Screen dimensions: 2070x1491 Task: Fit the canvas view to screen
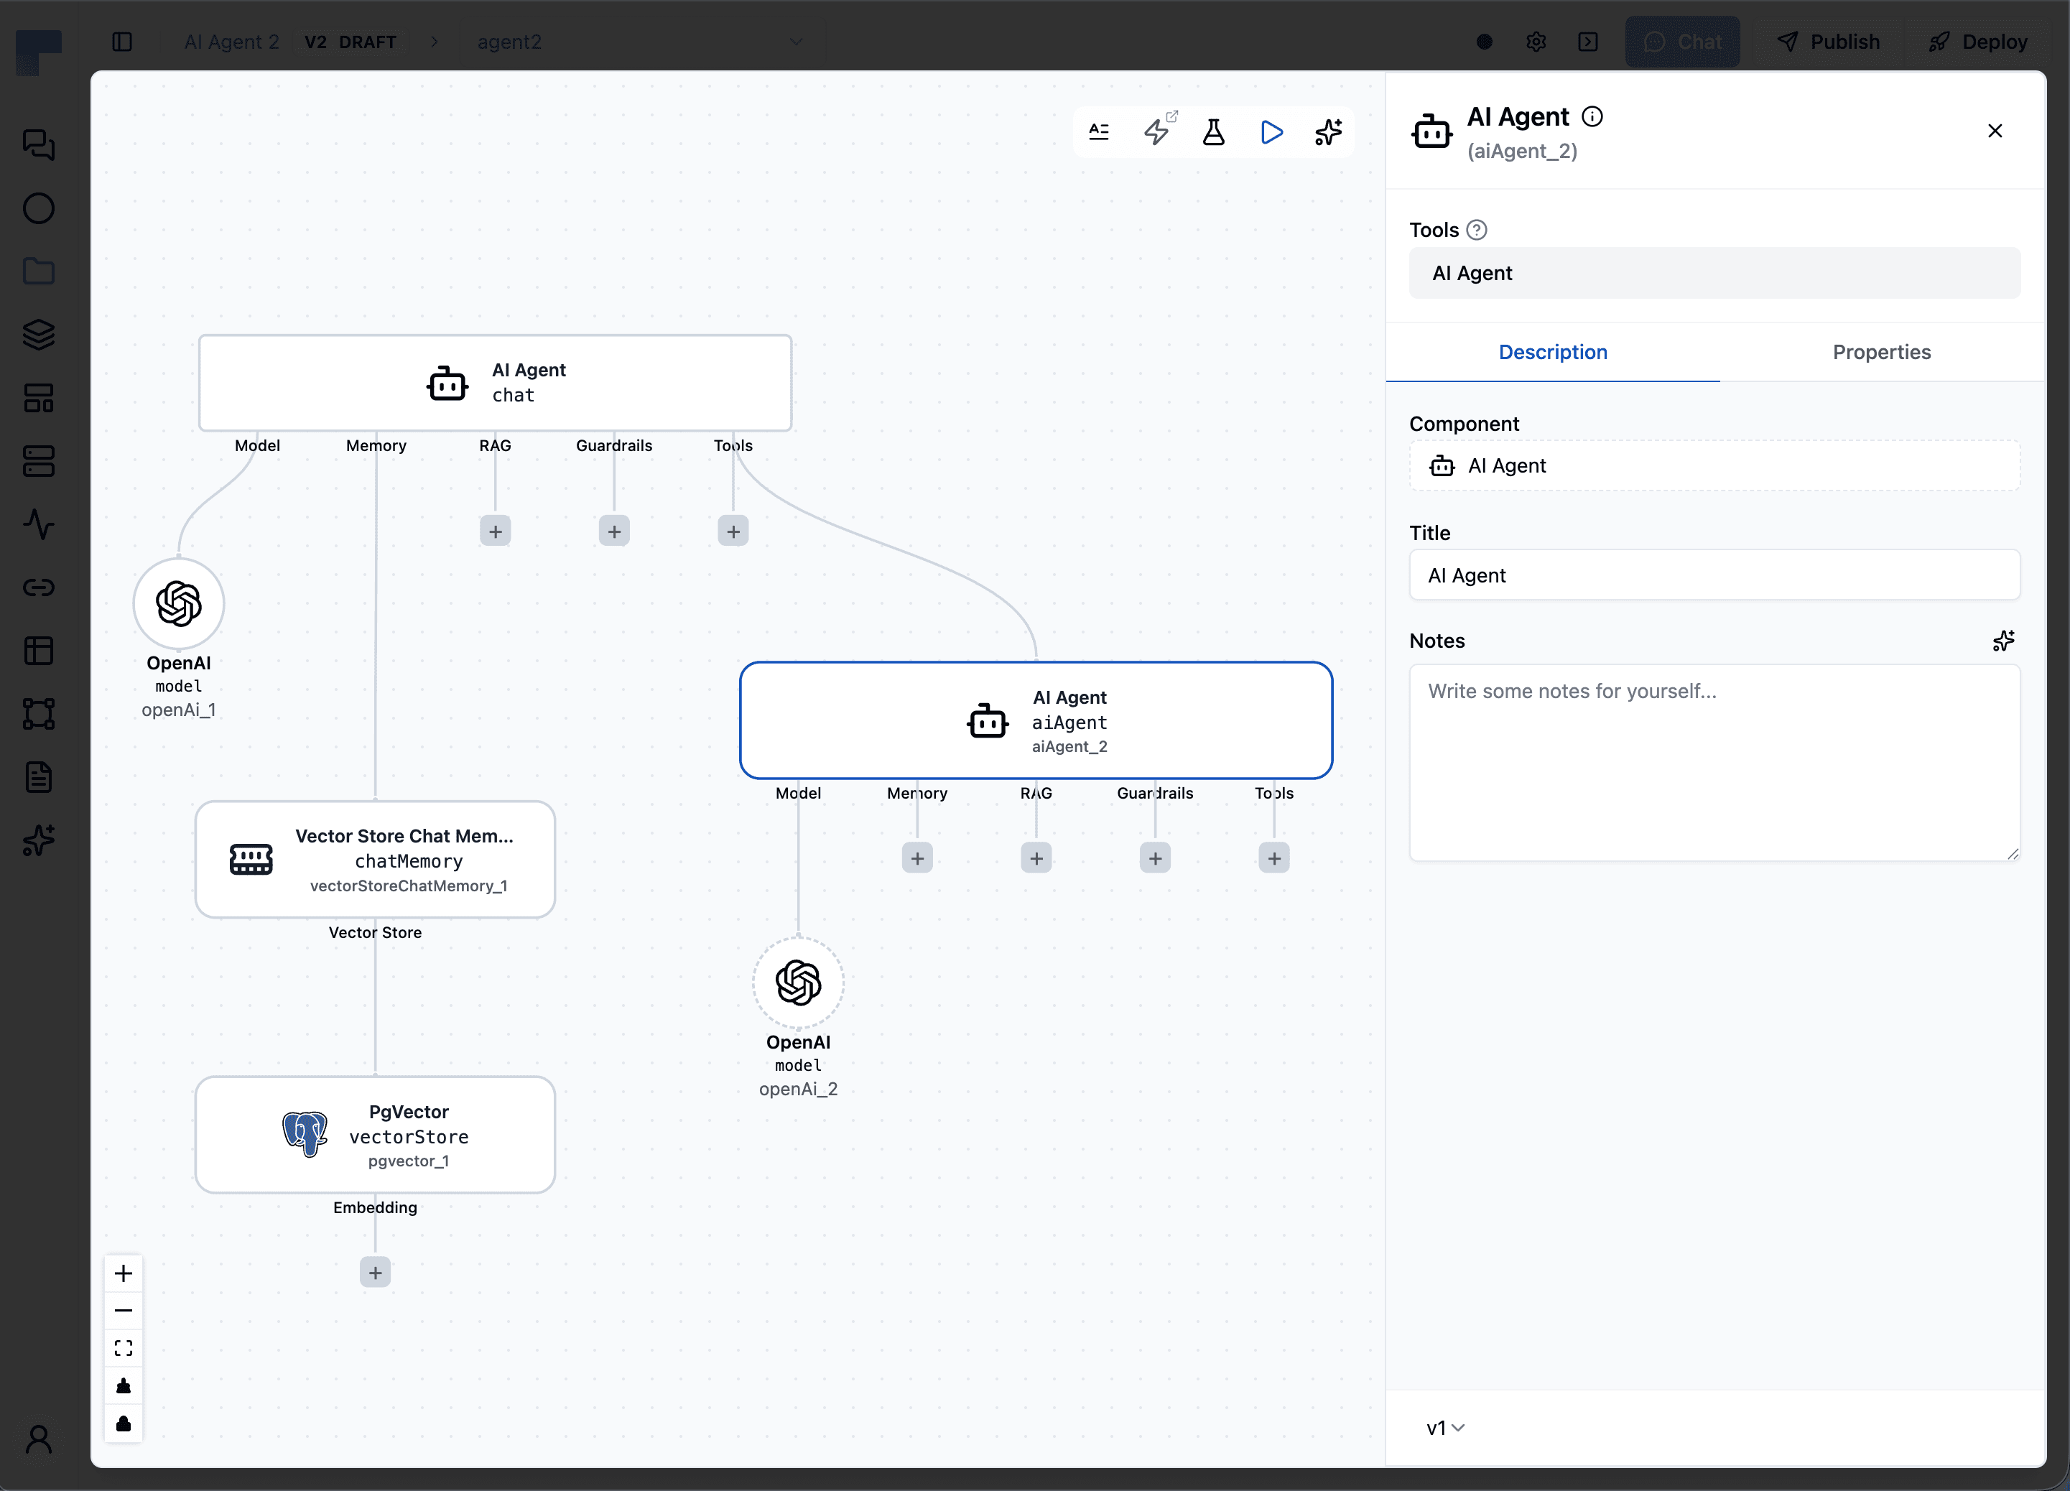[x=124, y=1348]
